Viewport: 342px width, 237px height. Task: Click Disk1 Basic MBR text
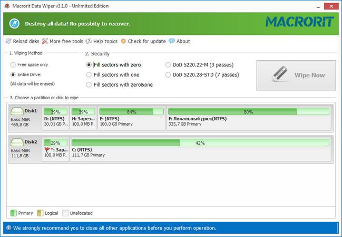pos(21,119)
